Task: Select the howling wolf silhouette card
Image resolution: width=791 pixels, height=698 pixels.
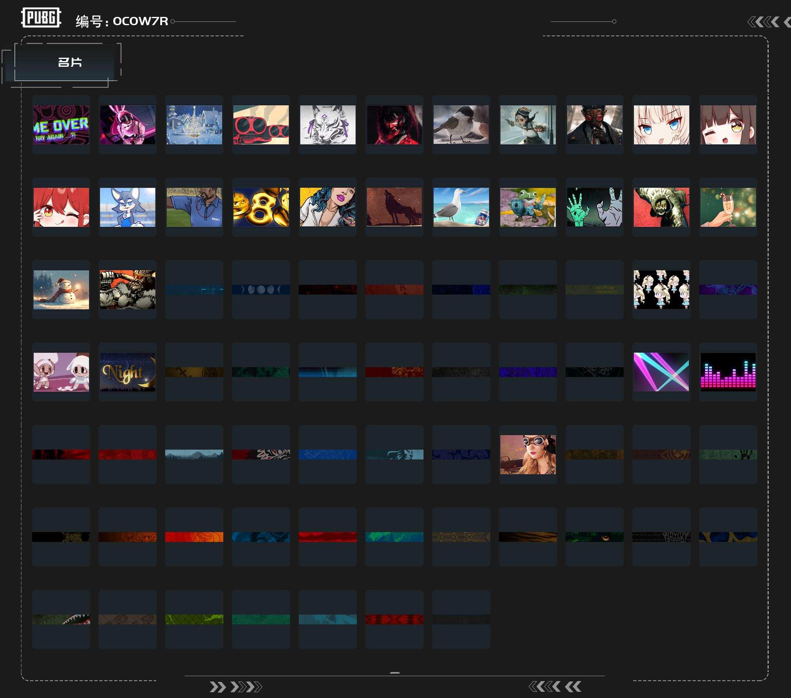Action: click(x=395, y=207)
